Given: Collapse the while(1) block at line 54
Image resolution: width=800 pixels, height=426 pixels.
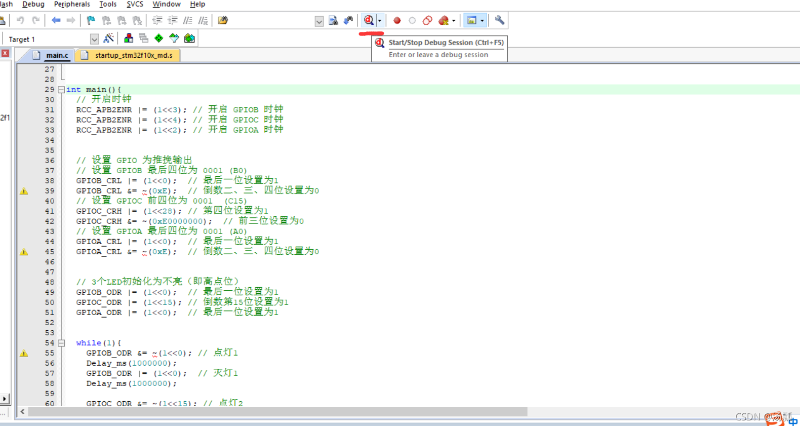Looking at the screenshot, I should point(61,343).
